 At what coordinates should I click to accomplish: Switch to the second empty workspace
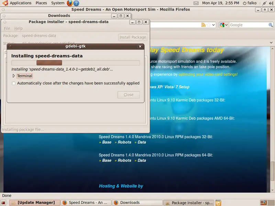(x=271, y=203)
